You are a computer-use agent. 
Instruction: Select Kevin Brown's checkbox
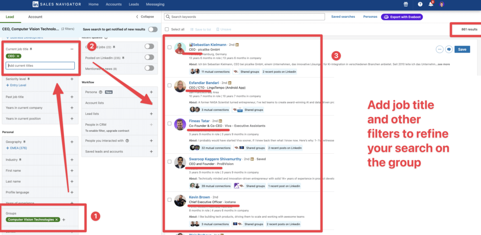[x=169, y=200]
